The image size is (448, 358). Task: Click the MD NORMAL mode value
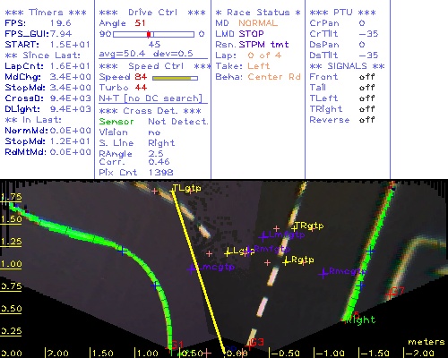(258, 23)
